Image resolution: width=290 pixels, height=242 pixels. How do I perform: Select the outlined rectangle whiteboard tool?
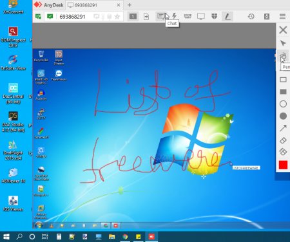tap(283, 80)
